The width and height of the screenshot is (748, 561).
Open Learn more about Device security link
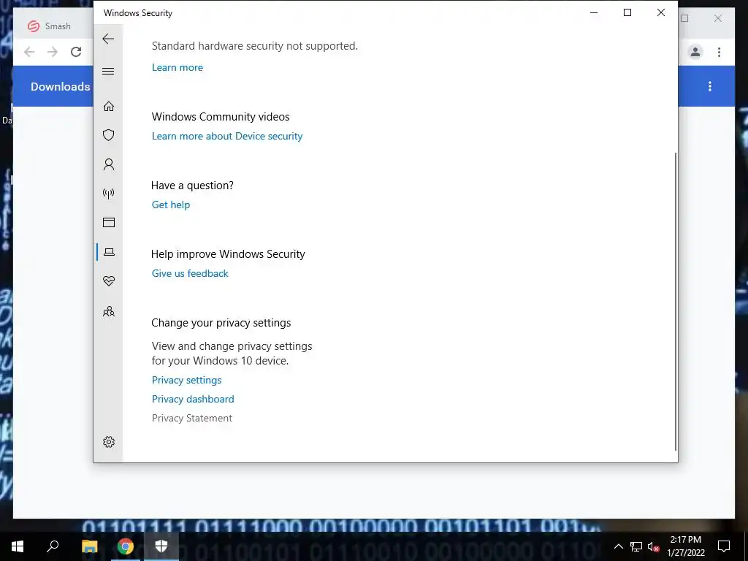coord(227,136)
